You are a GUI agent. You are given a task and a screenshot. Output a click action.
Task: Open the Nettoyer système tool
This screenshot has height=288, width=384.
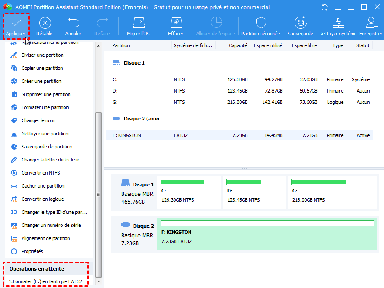(338, 23)
